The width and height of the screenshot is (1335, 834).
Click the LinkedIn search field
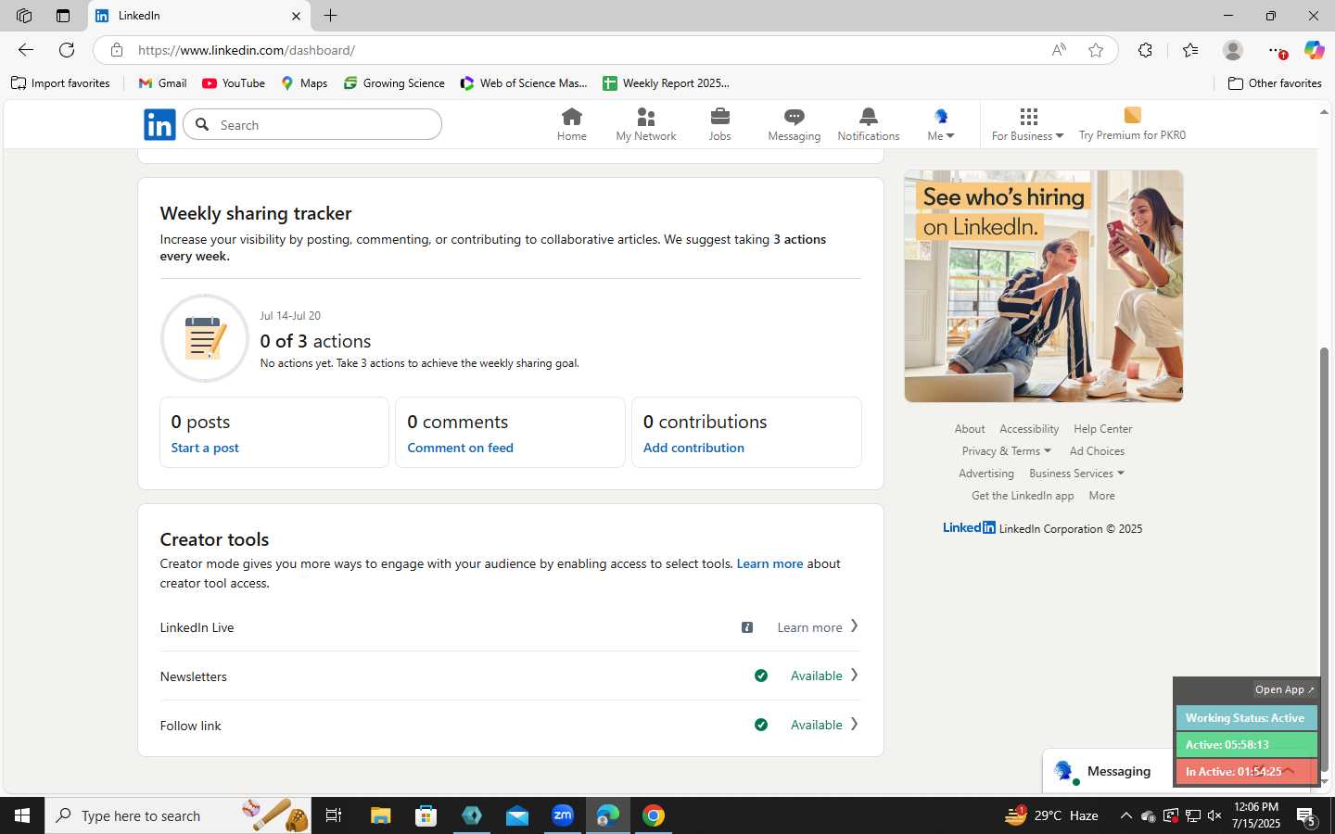312,124
